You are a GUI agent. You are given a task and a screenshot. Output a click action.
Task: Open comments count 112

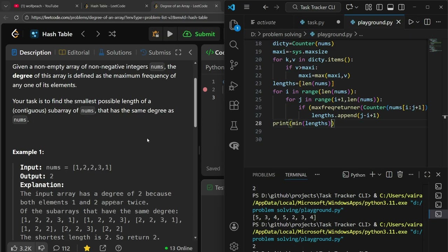click(61, 248)
